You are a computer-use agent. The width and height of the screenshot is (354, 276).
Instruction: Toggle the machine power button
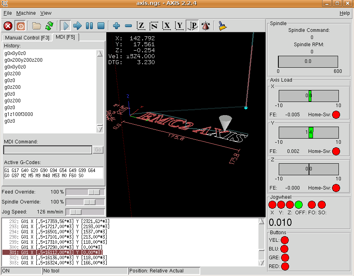pyautogui.click(x=20, y=26)
